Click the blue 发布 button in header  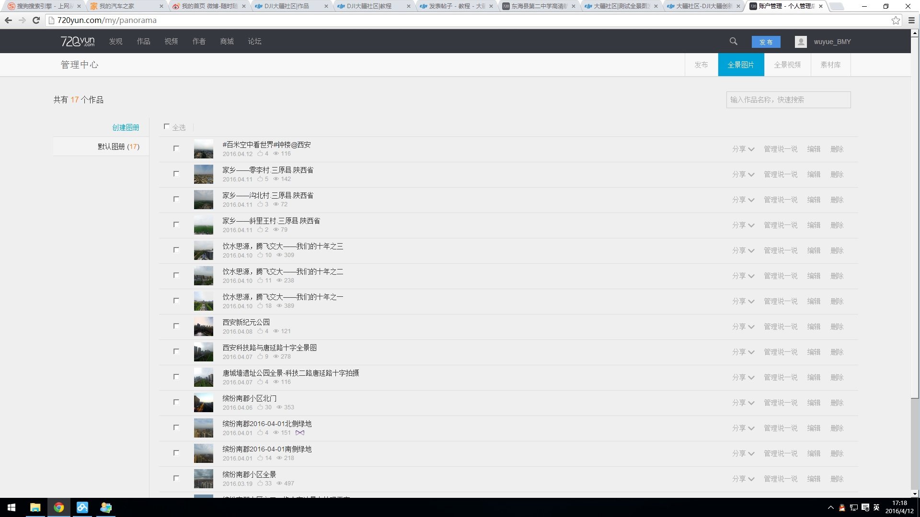pyautogui.click(x=766, y=42)
